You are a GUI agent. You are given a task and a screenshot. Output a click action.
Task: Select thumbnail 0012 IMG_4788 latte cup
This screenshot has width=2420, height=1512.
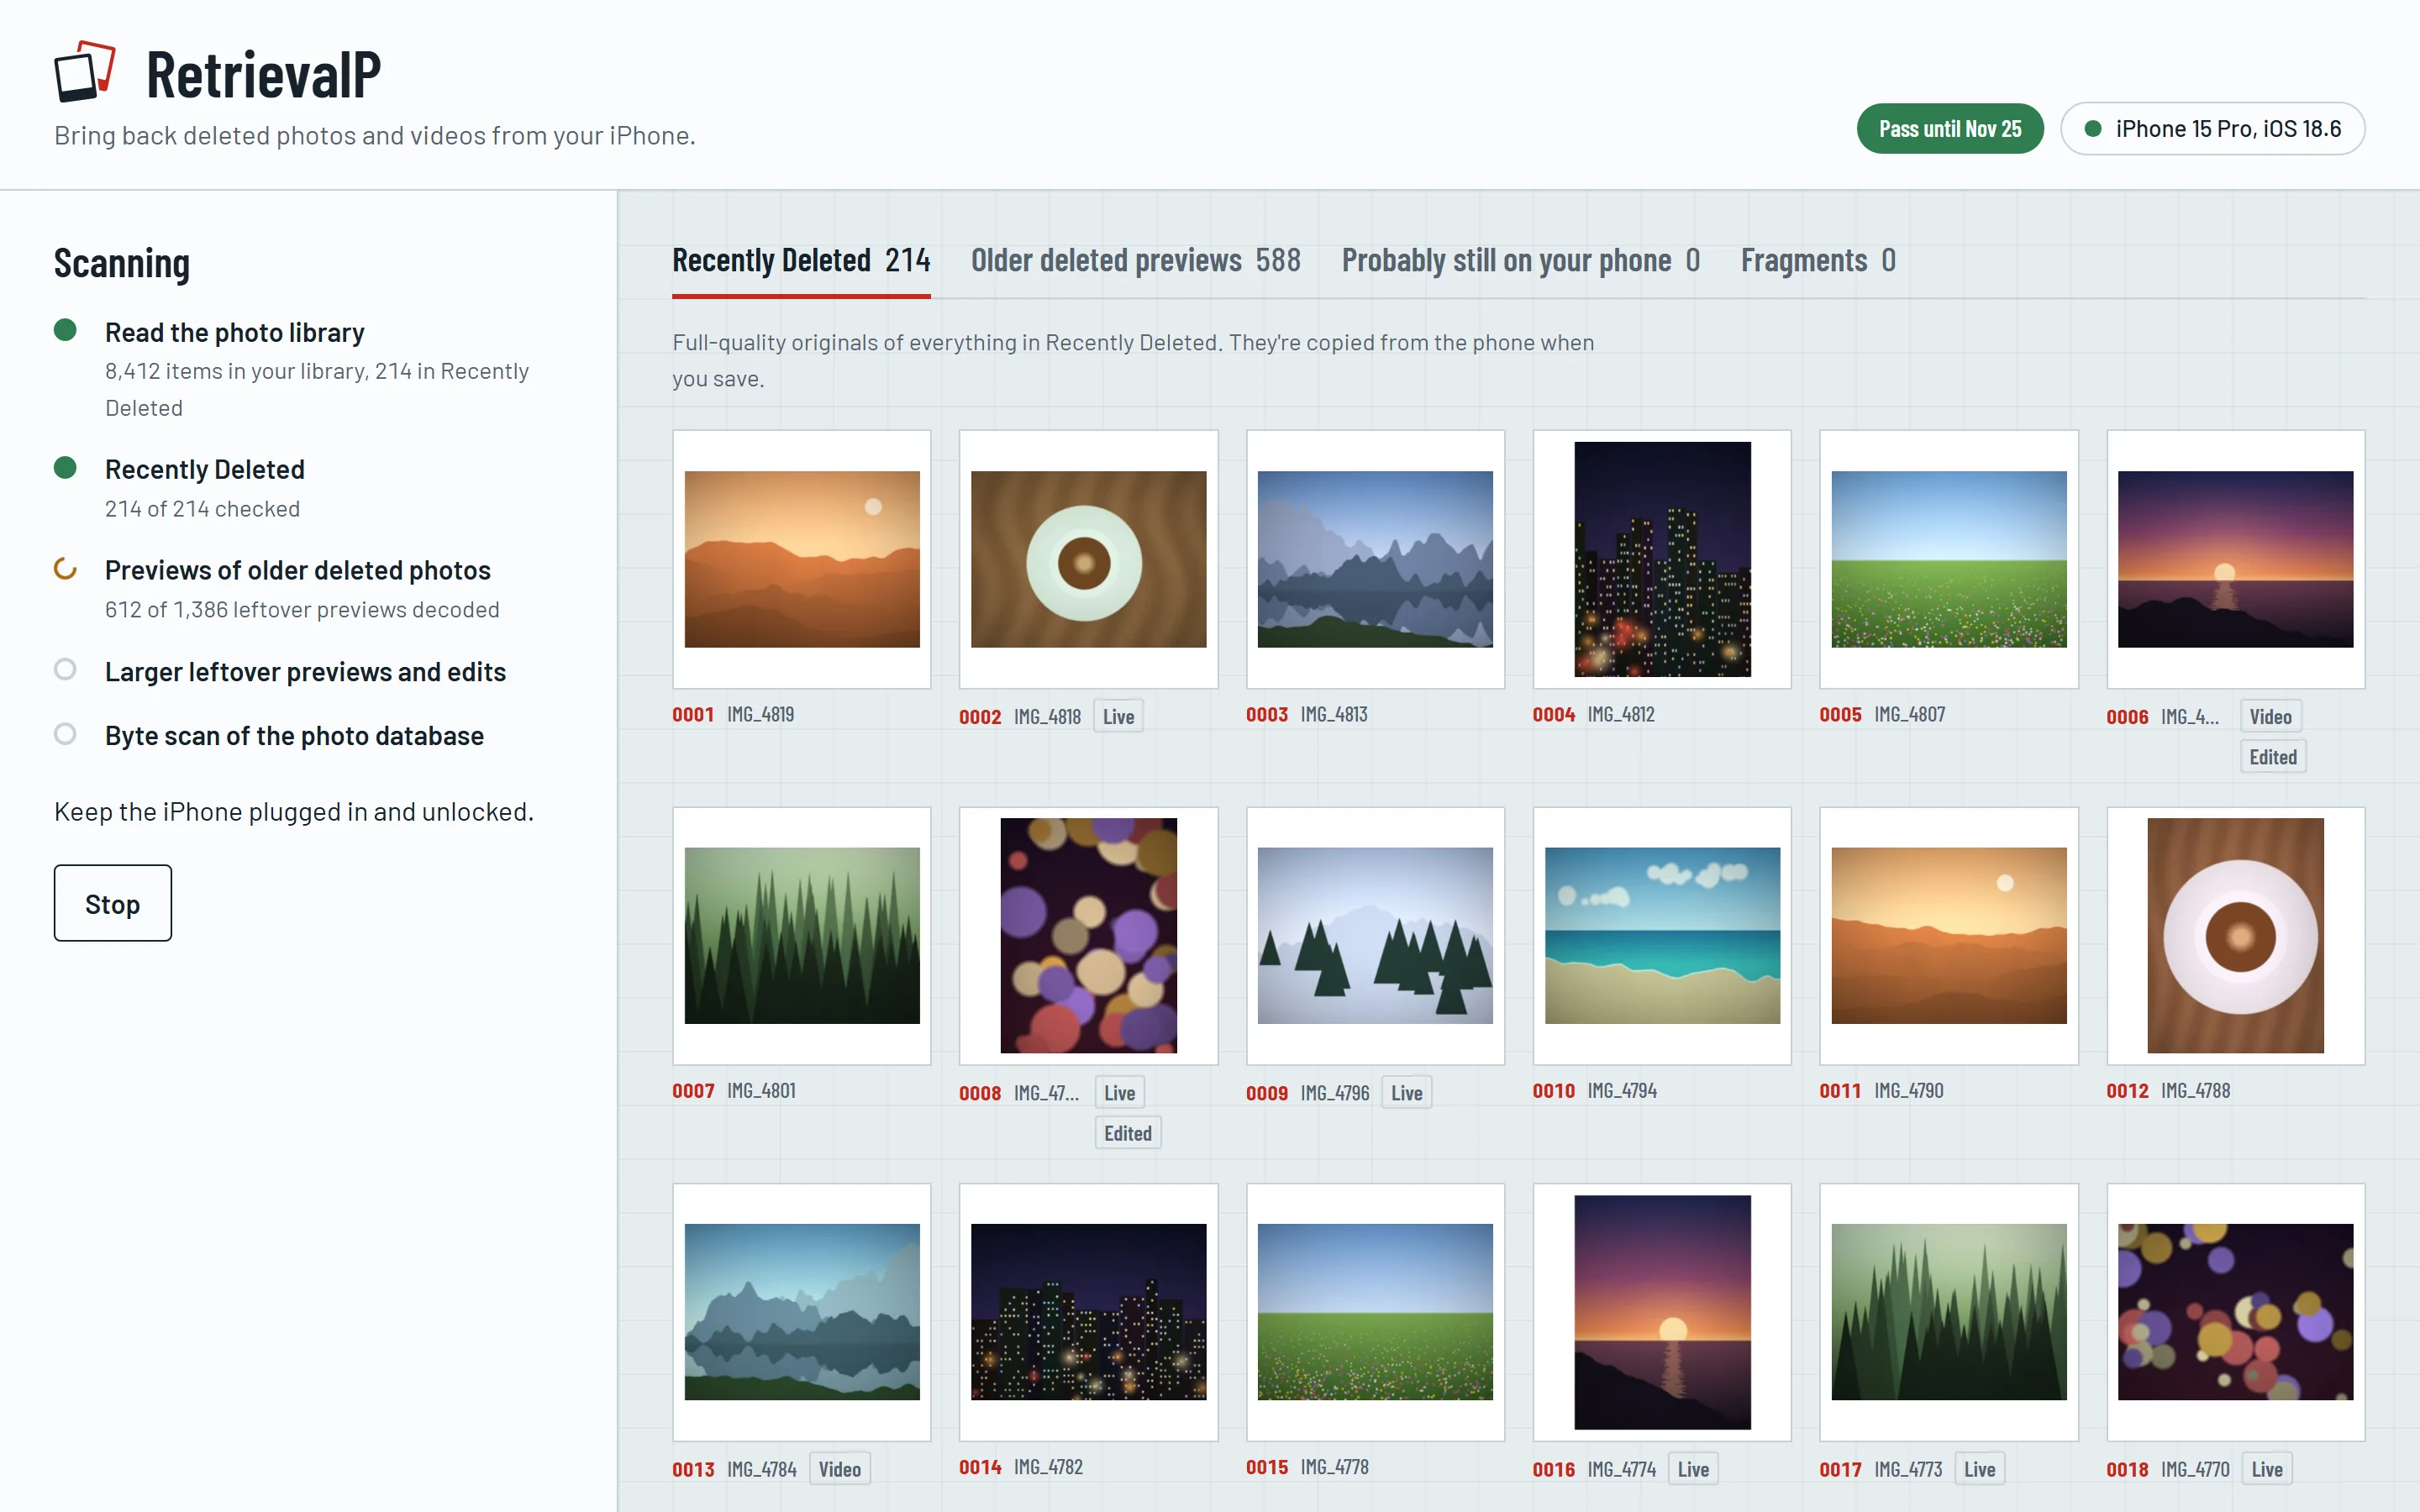[x=2236, y=936]
